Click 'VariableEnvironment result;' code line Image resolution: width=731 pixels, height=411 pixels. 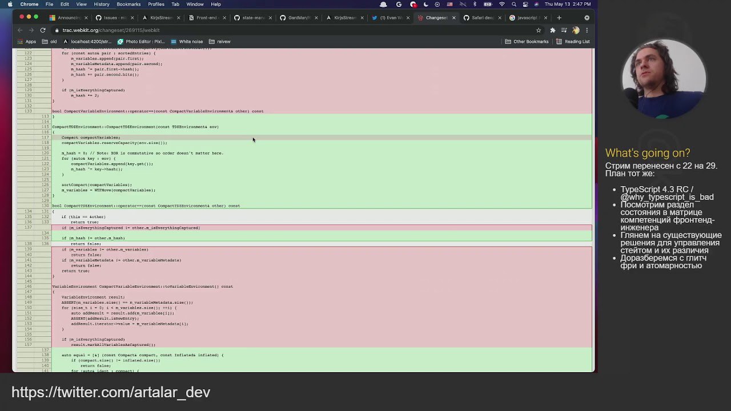point(93,297)
